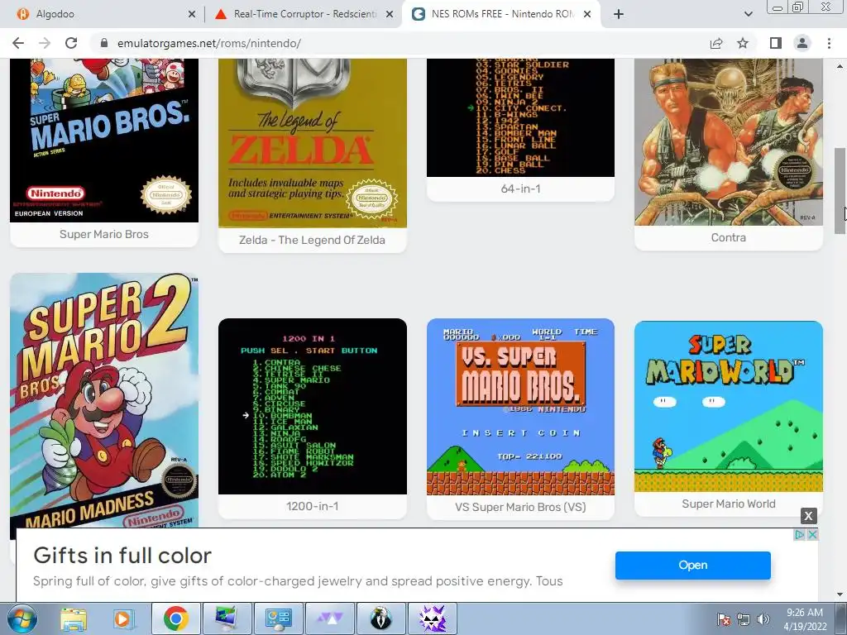
Task: Open the Chrome profile menu
Action: (802, 43)
